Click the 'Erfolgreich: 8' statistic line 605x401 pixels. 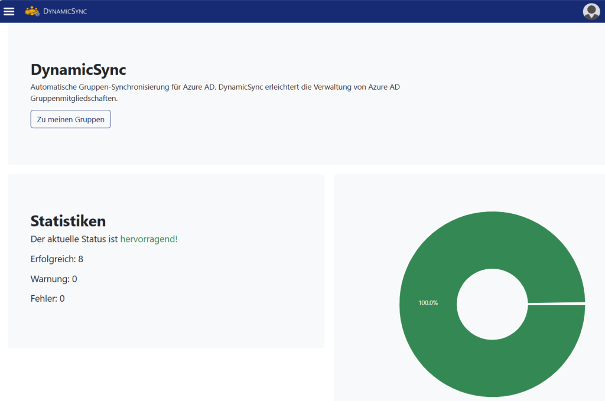(57, 259)
